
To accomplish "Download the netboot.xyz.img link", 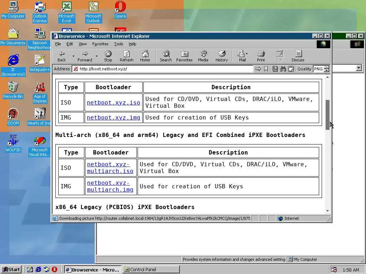I will (x=113, y=117).
